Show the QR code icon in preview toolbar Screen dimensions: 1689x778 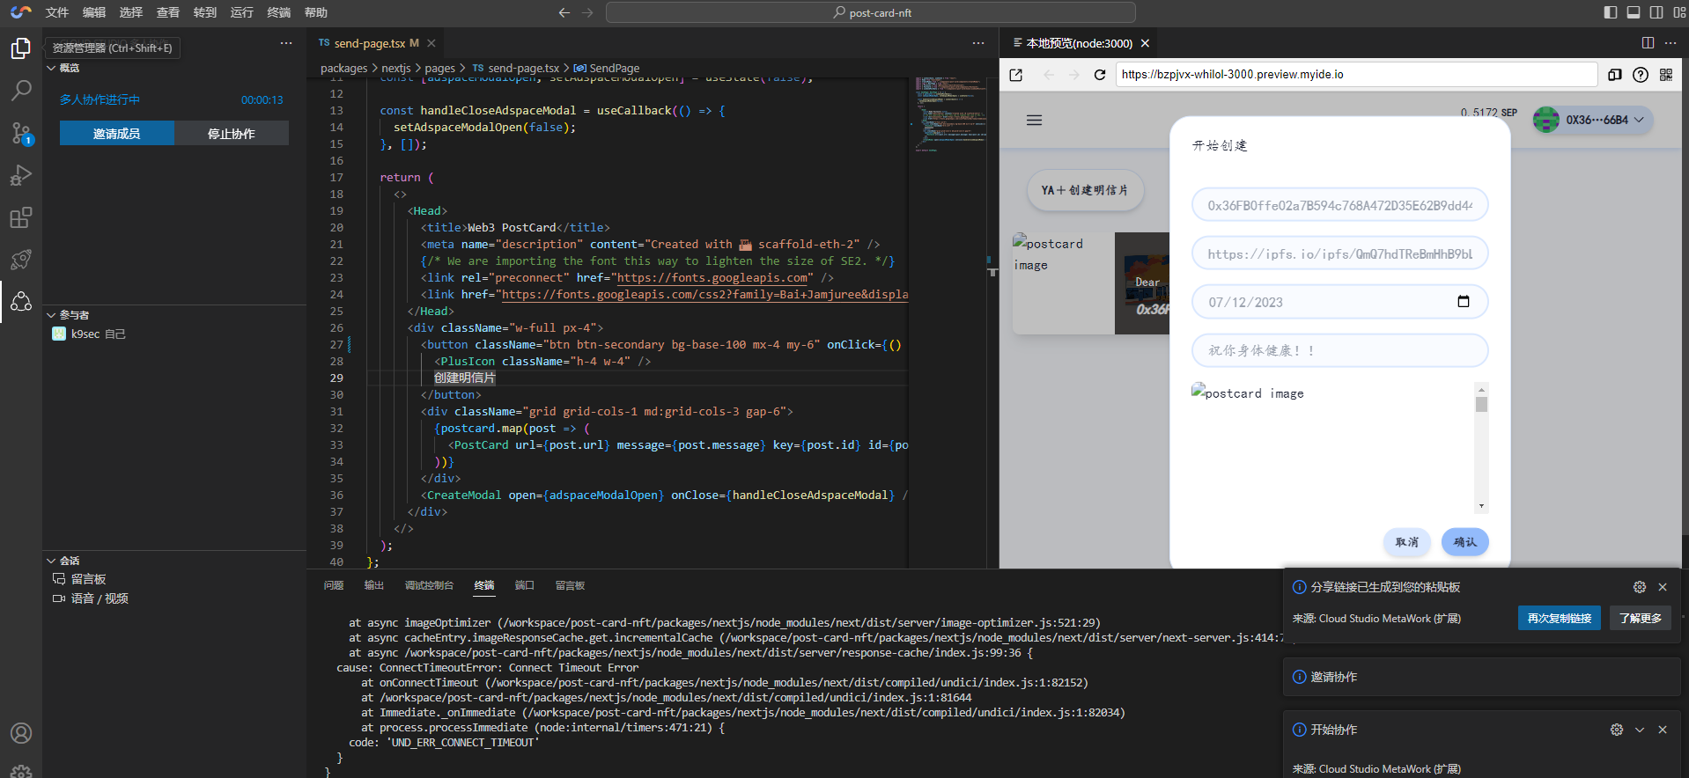[1666, 75]
